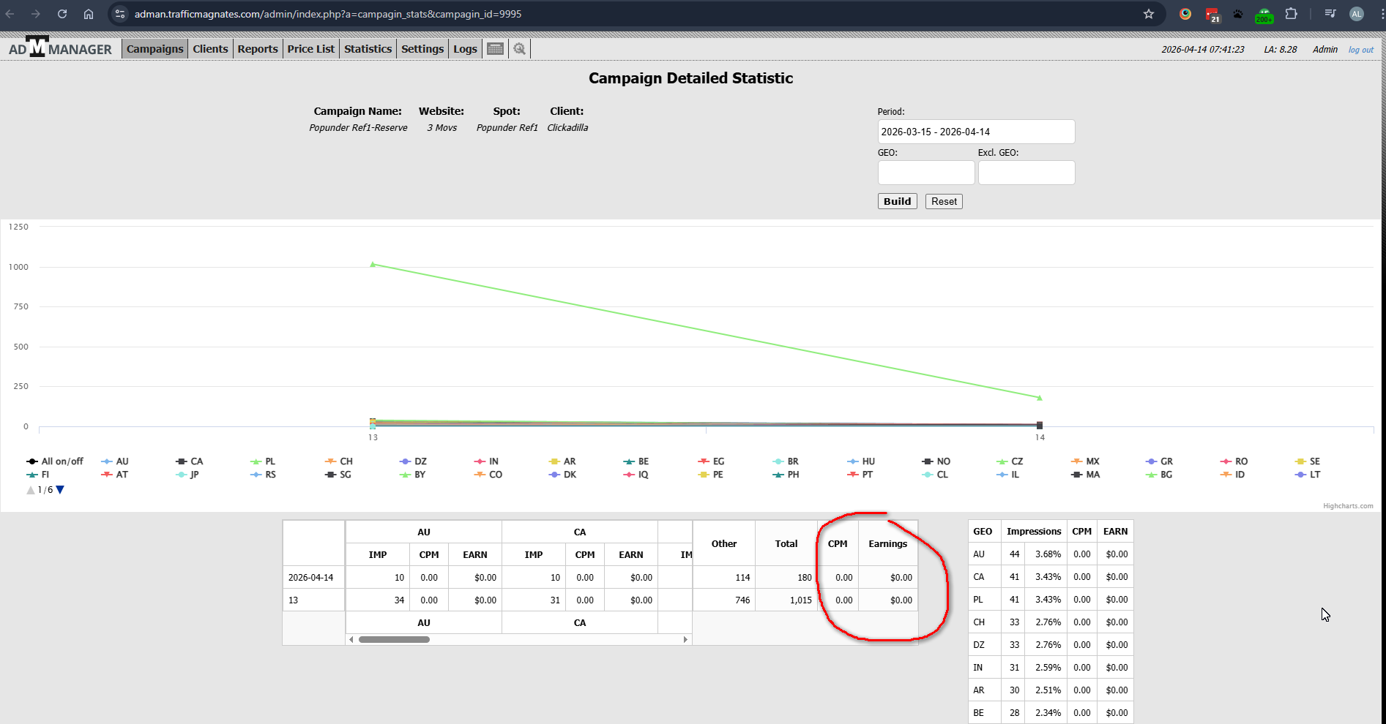1386x724 pixels.
Task: Click the log out link
Action: [x=1360, y=50]
